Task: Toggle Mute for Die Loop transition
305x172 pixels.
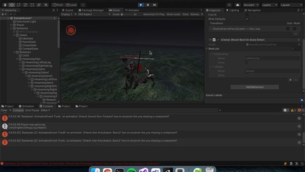Action: tap(295, 29)
